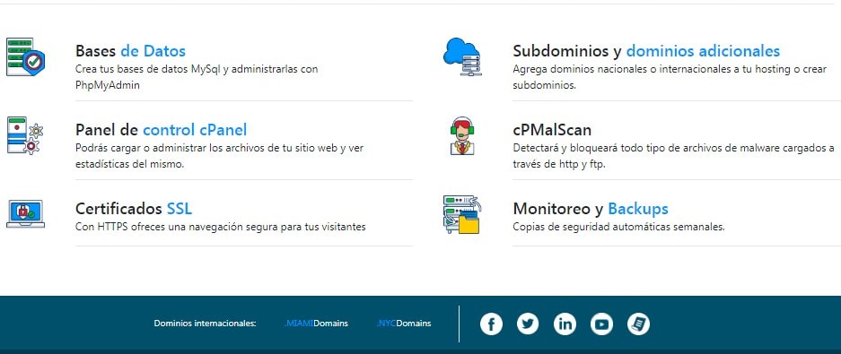This screenshot has width=841, height=354.
Task: Click the HTTPS navegación segura description
Action: tap(221, 227)
